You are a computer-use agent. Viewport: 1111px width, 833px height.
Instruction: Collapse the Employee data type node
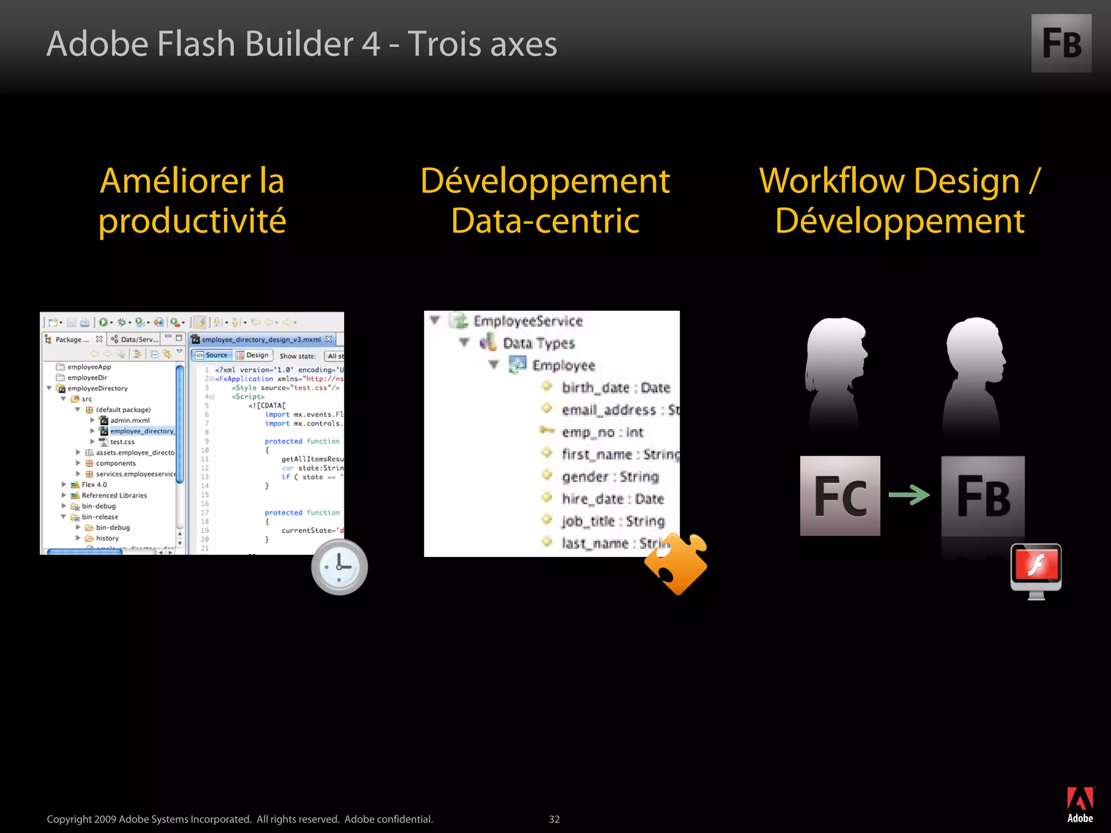pos(494,364)
